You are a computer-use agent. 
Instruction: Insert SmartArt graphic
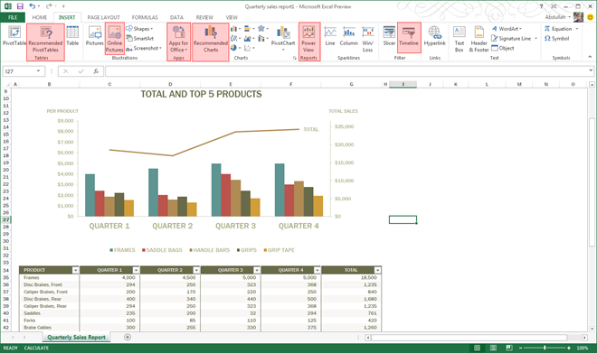[x=140, y=39]
